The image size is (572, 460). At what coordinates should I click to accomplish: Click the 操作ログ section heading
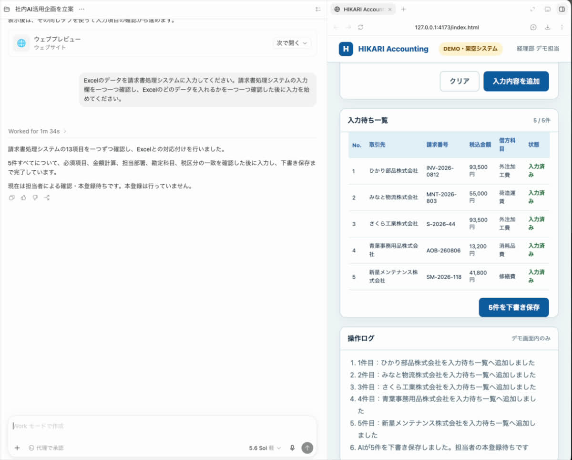pyautogui.click(x=361, y=338)
